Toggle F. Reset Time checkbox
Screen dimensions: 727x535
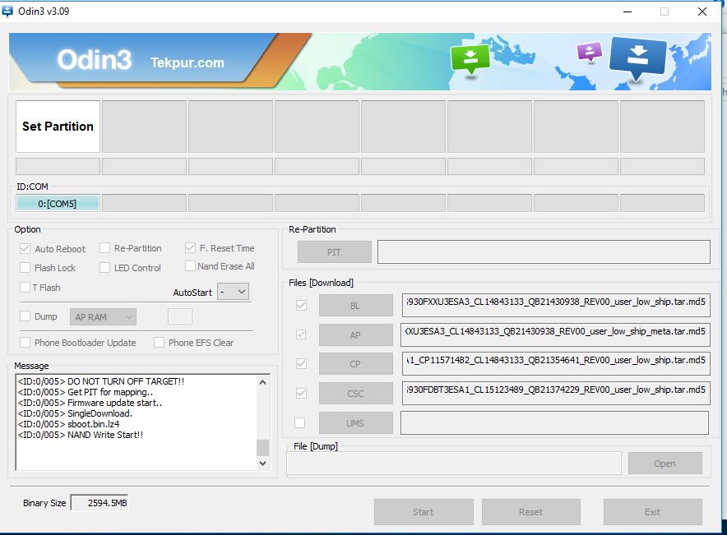(x=190, y=248)
